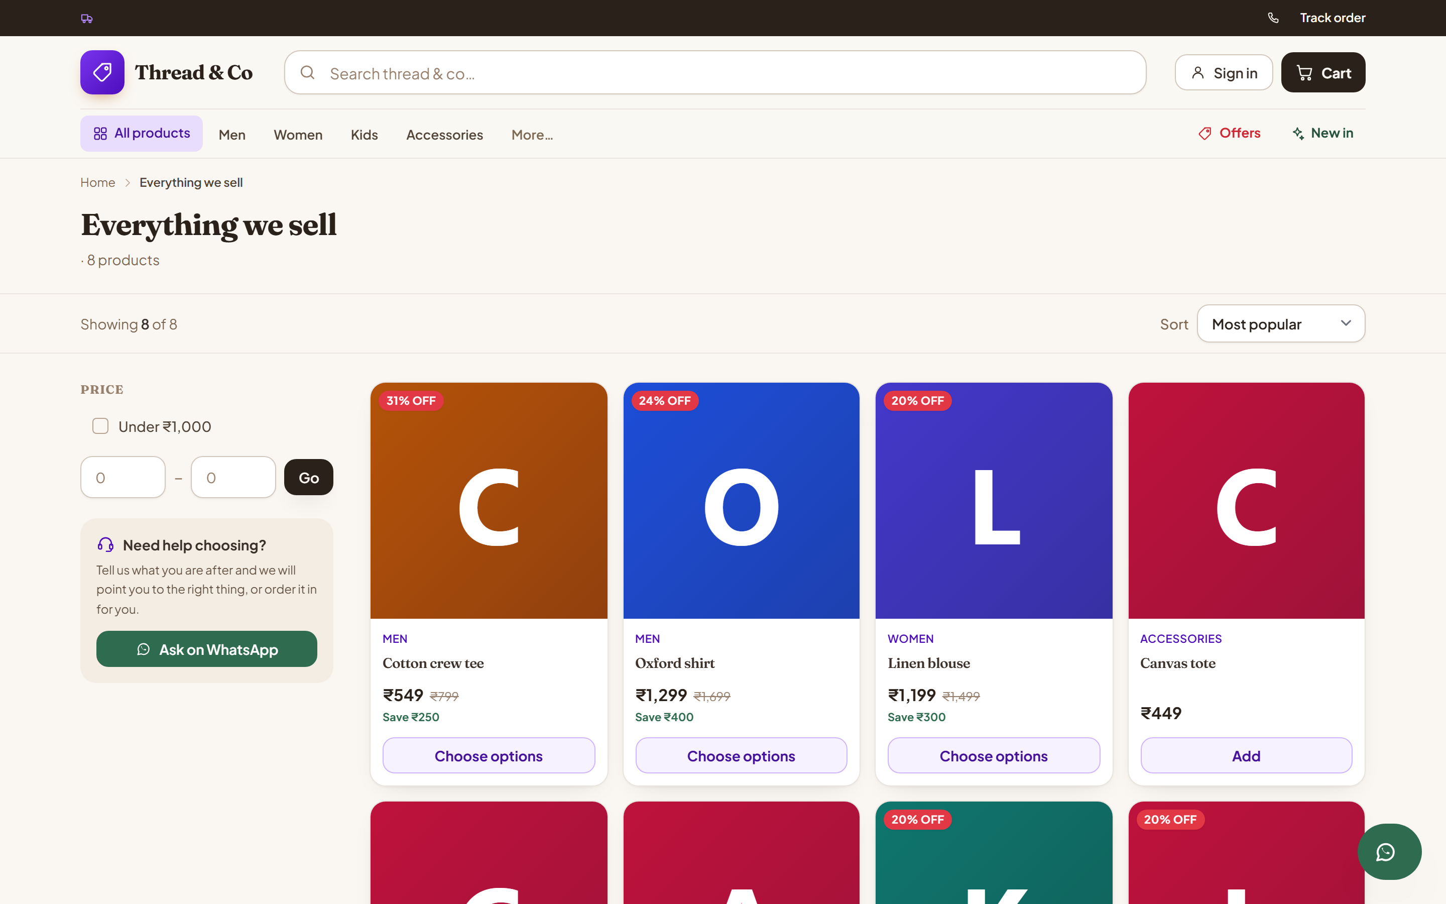Viewport: 1446px width, 904px height.
Task: Choose options for Linen blouse
Action: [x=994, y=756]
